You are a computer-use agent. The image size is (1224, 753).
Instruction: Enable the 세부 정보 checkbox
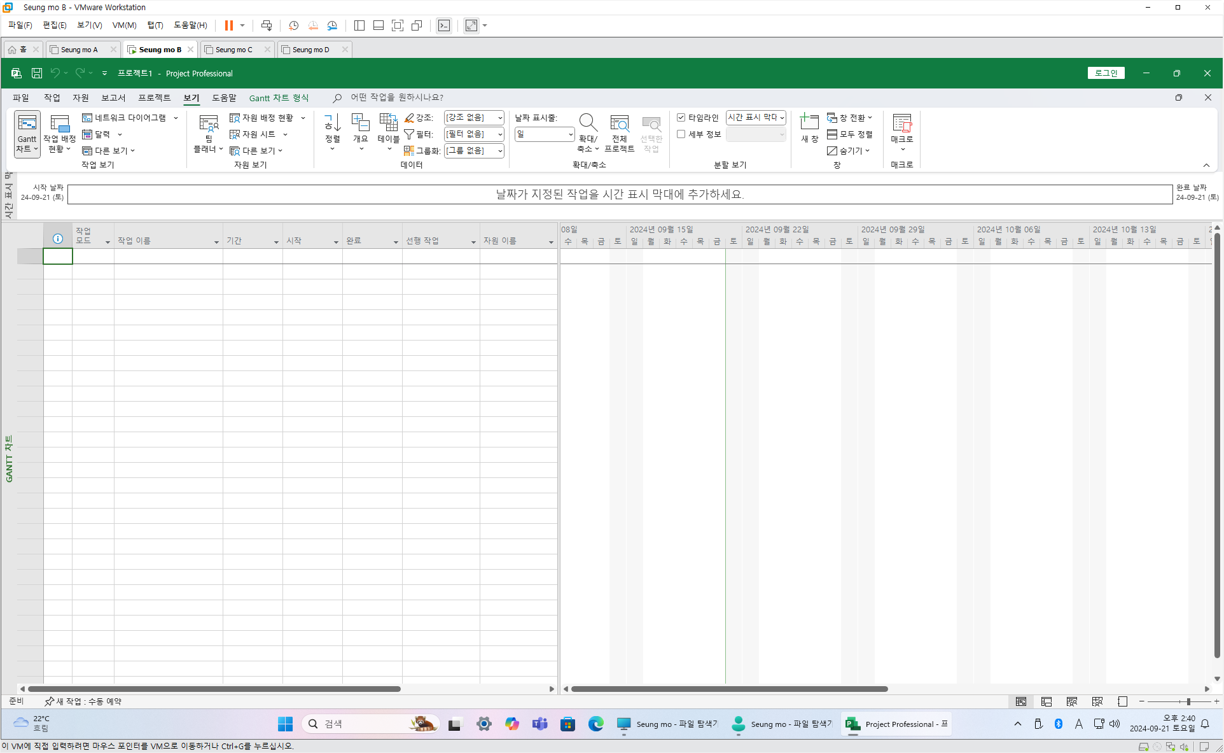681,134
